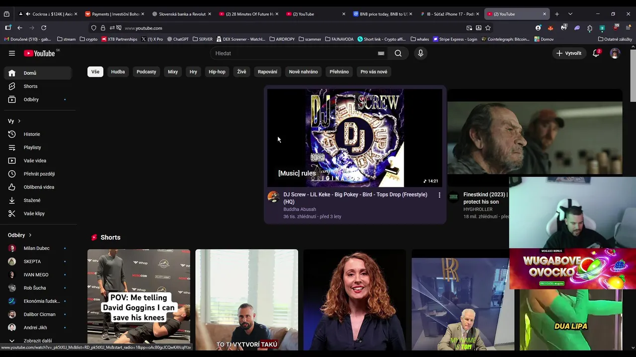
Task: Open Playlisty in the sidebar
Action: pos(38,147)
